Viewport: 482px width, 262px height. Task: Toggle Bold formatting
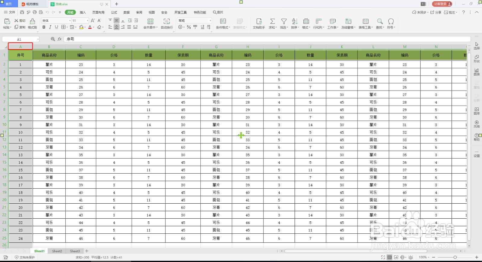44,27
